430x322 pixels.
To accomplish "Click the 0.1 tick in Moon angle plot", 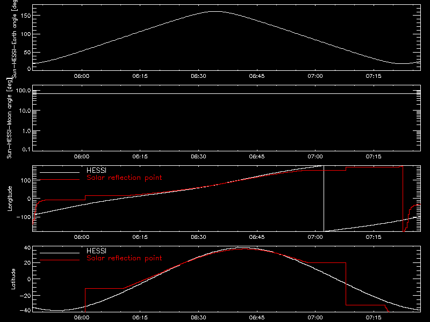I will click(x=26, y=149).
